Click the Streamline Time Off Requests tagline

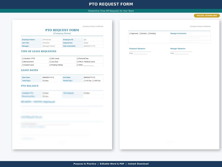pyautogui.click(x=111, y=11)
